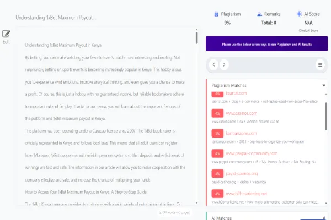Click the document scroll-up arrow
Image resolution: width=331 pixels, height=220 pixels.
pos(196,30)
